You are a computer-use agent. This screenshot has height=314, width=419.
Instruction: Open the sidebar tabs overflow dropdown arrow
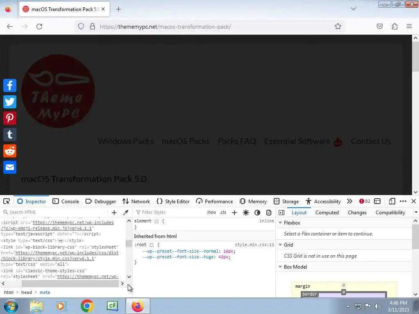click(416, 213)
